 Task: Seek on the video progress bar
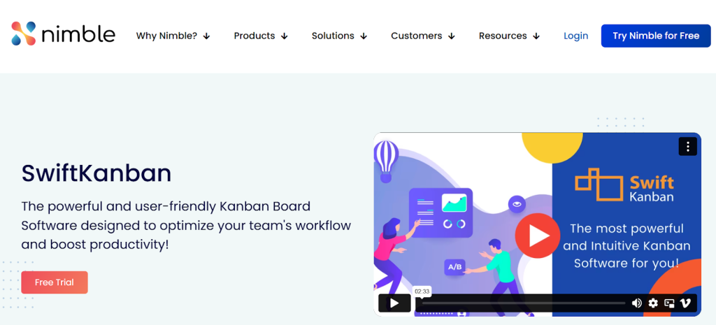point(523,303)
